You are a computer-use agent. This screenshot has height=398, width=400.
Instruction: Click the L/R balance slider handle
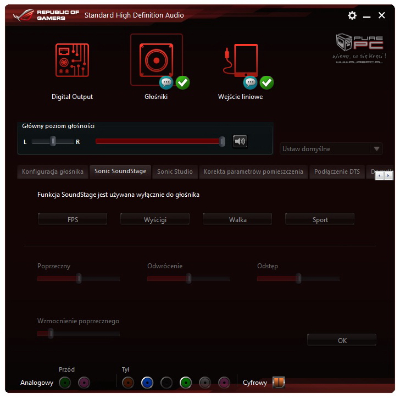pos(53,141)
